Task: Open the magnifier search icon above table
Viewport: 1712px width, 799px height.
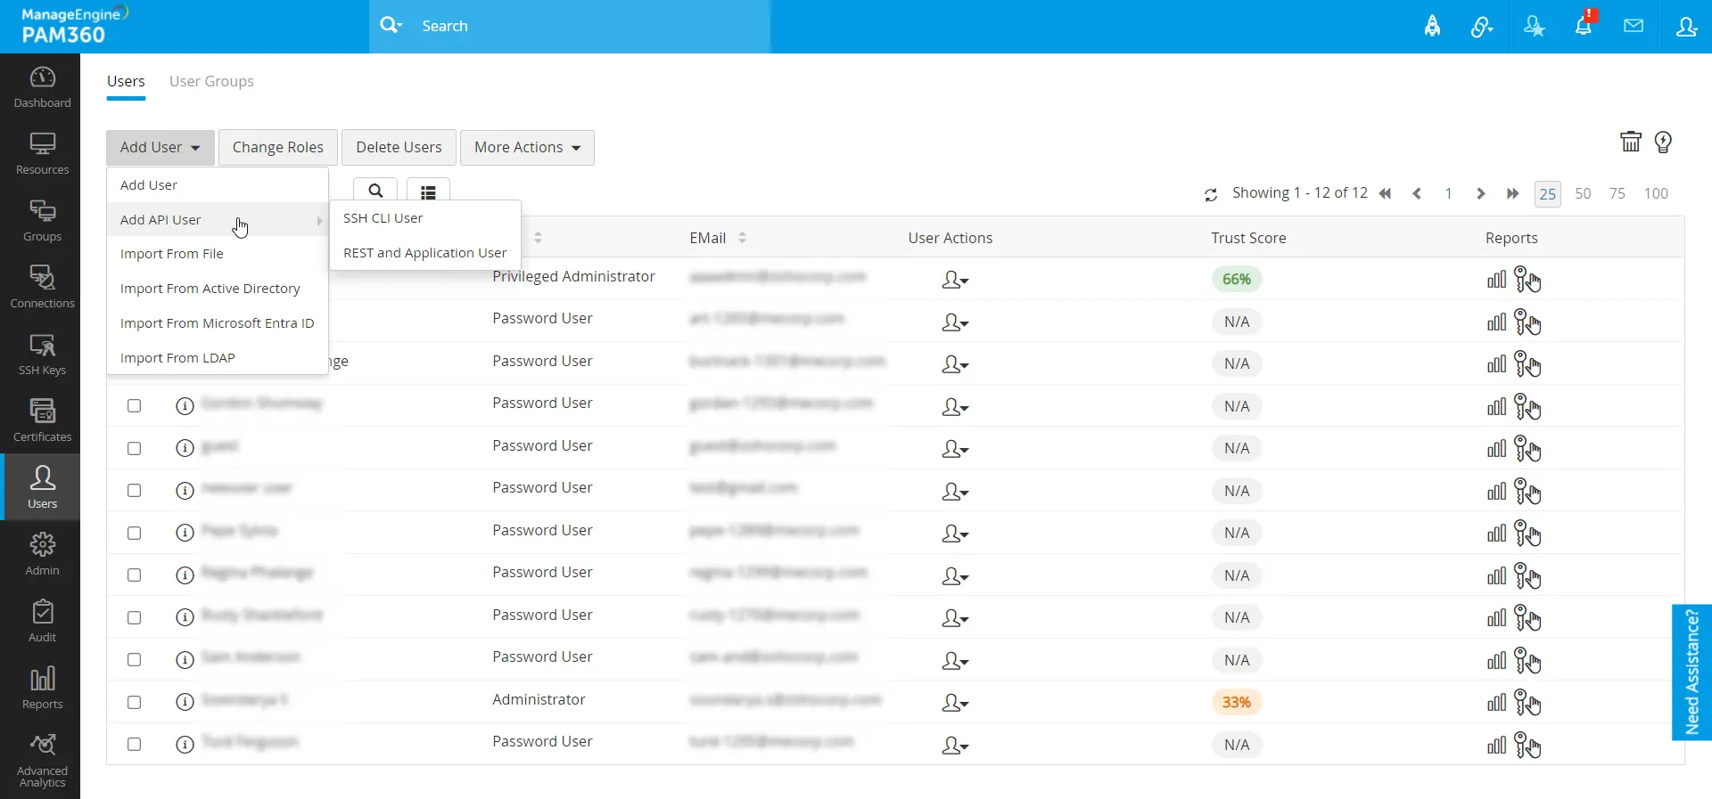Action: (x=375, y=191)
